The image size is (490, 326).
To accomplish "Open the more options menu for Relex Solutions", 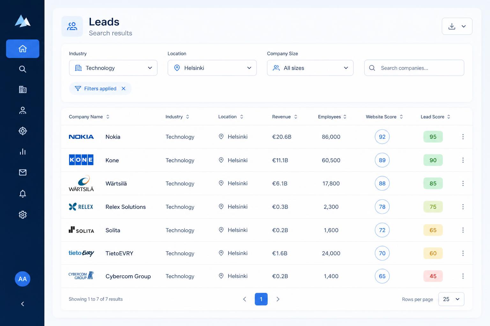I will tap(463, 207).
